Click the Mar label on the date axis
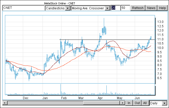Screen dimensions: 169x108 [x=81, y=98]
